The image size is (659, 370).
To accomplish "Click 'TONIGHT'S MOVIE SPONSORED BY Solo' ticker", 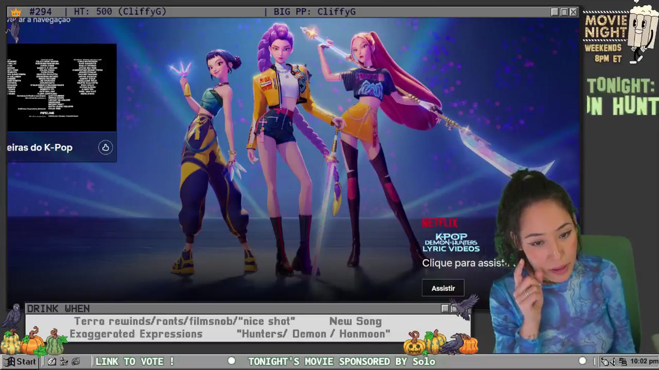I will point(342,361).
